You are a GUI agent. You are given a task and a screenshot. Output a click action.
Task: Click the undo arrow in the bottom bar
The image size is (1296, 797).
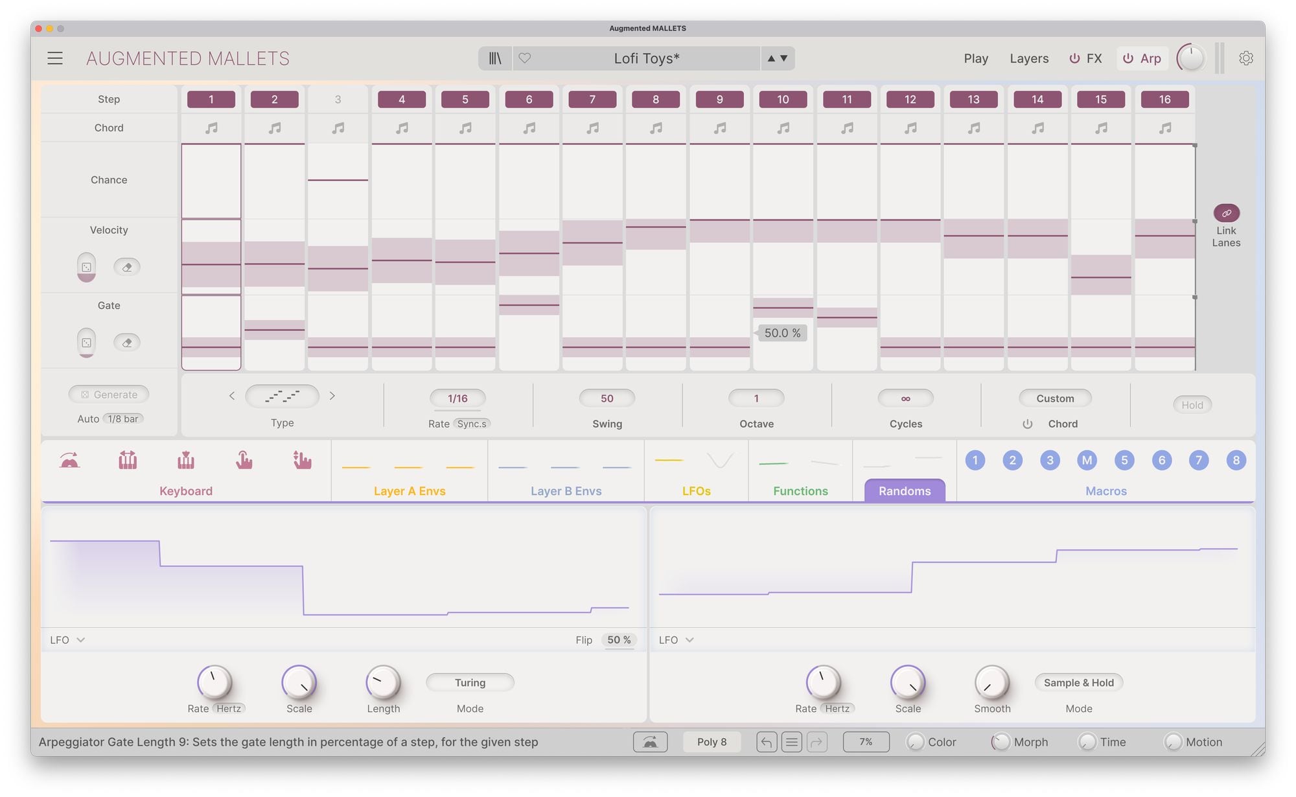767,742
